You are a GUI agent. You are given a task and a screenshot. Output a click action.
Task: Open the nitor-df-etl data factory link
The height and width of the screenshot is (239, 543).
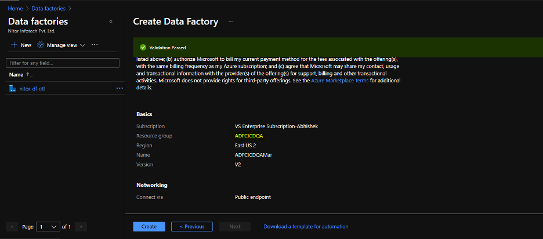(x=32, y=89)
